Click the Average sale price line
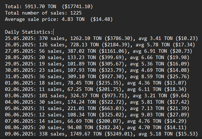This screenshot has width=202, height=139. coord(59,19)
